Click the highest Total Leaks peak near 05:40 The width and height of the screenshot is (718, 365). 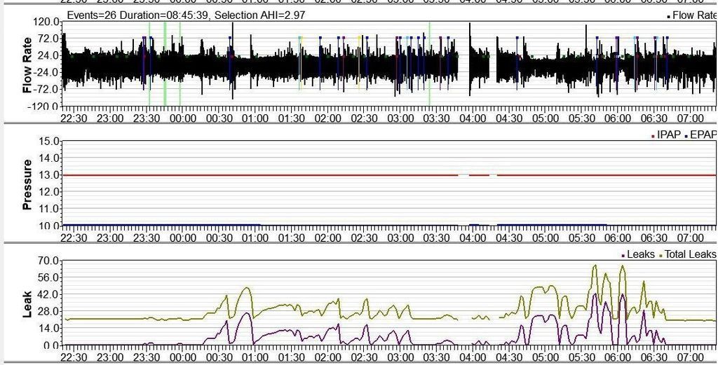[595, 266]
